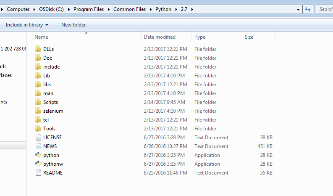
Task: Click the 2.7 breadcrumb segment
Action: point(184,9)
